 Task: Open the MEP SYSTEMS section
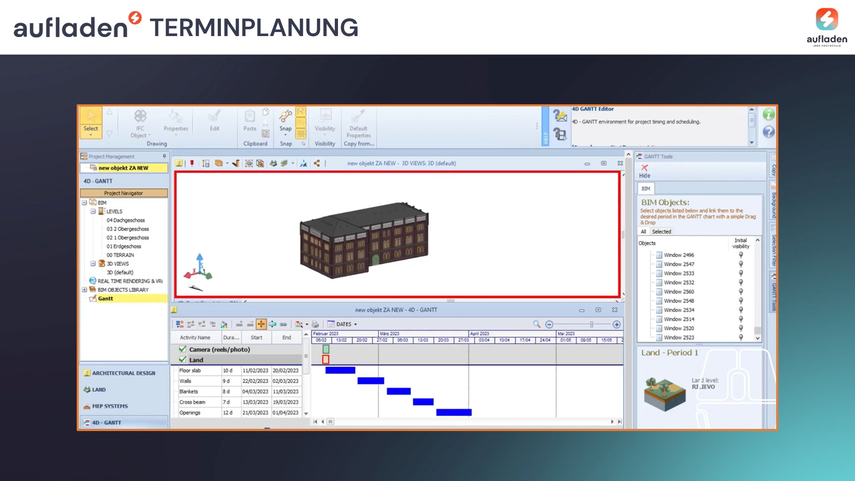tap(124, 406)
